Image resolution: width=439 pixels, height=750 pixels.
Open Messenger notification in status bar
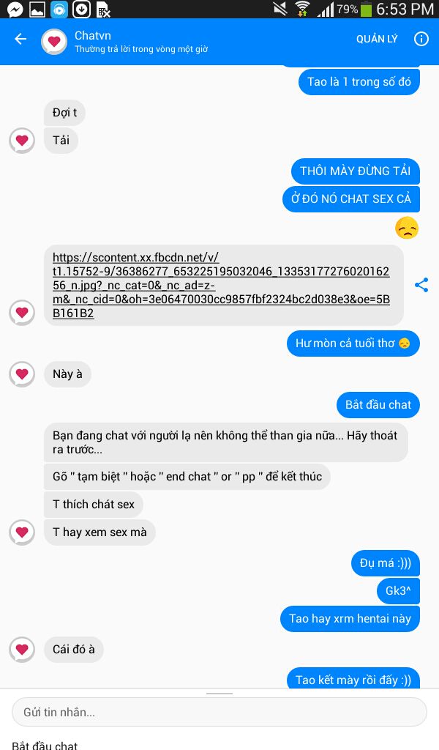coord(15,9)
